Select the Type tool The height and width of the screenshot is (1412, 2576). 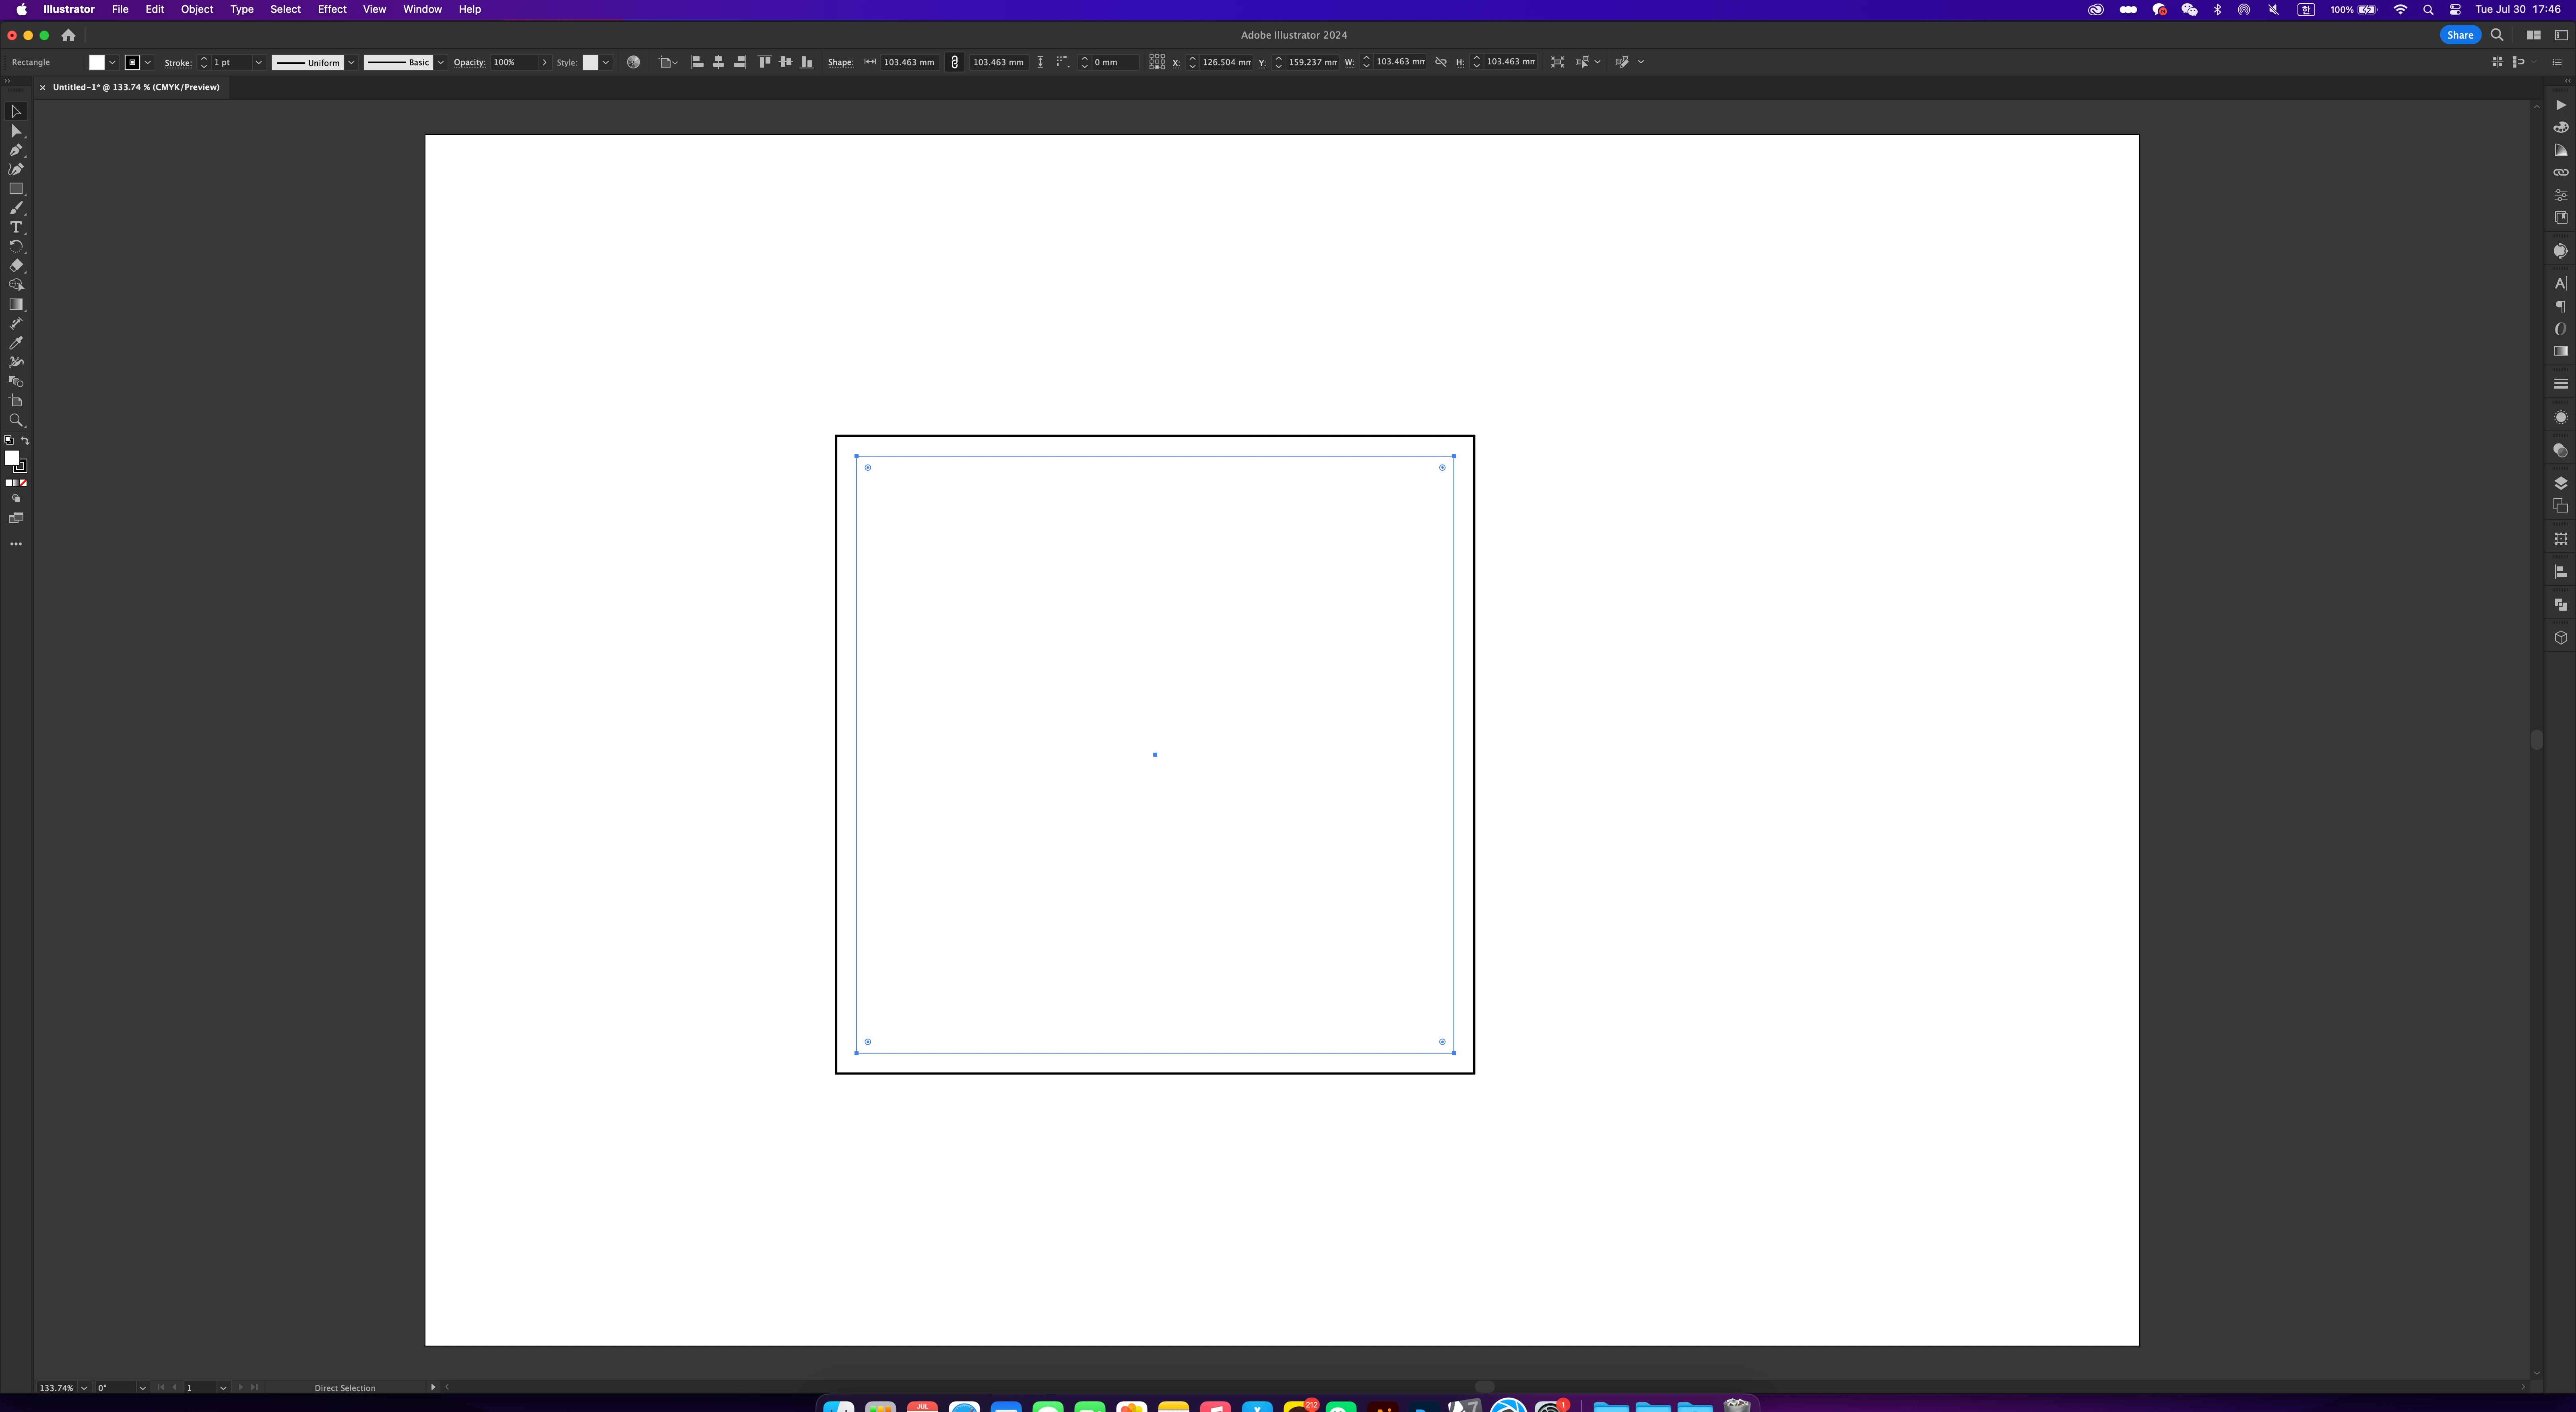pos(16,227)
